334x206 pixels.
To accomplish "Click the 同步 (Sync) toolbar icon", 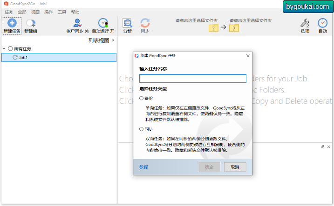I will [x=145, y=23].
